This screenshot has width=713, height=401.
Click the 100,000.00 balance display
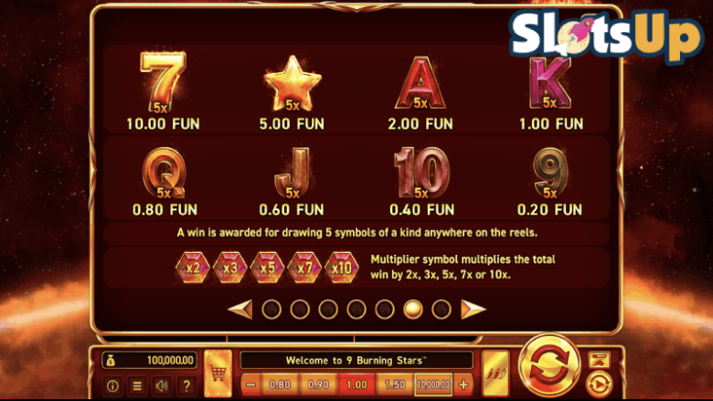[150, 360]
